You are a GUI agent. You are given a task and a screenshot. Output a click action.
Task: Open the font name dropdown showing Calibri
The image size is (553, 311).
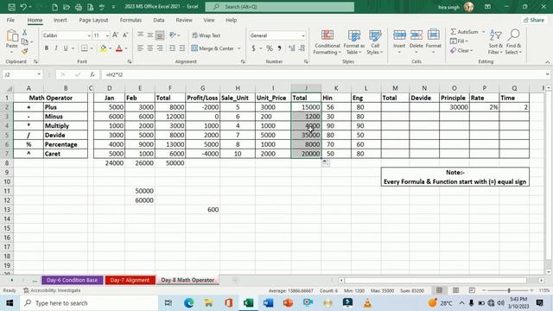[x=89, y=35]
